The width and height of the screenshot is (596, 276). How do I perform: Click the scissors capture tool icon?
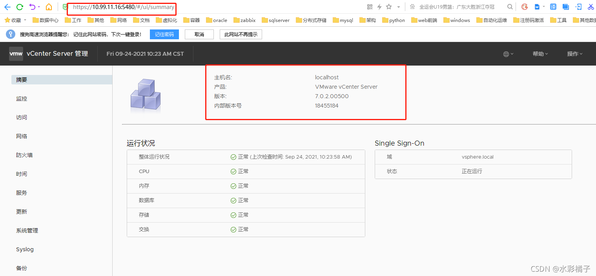(591, 7)
